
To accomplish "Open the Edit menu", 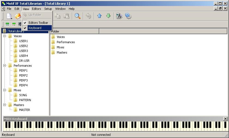I will (x=17, y=9).
